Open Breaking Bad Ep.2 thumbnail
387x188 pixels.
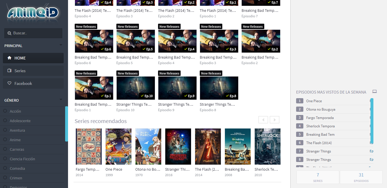pyautogui.click(x=261, y=41)
